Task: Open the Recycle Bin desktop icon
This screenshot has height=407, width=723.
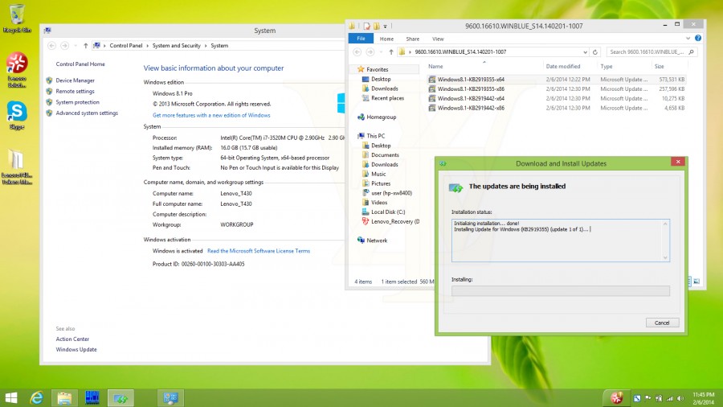Action: coord(17,18)
